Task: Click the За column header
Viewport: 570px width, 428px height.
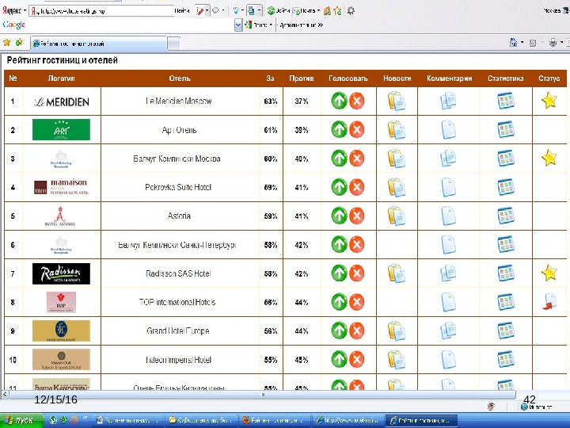Action: point(270,78)
